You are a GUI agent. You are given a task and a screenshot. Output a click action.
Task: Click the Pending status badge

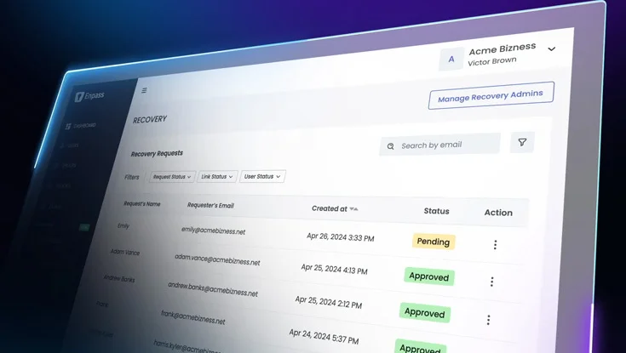click(x=434, y=242)
